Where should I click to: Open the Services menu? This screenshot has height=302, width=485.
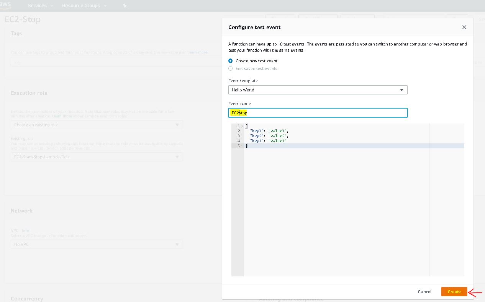(40, 6)
